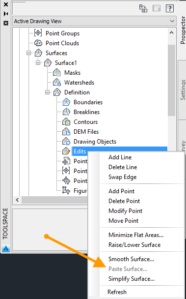Image resolution: width=186 pixels, height=299 pixels.
Task: Click the Surface1 surface icon
Action: 48,63
